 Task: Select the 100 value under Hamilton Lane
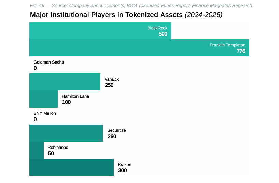(66, 102)
